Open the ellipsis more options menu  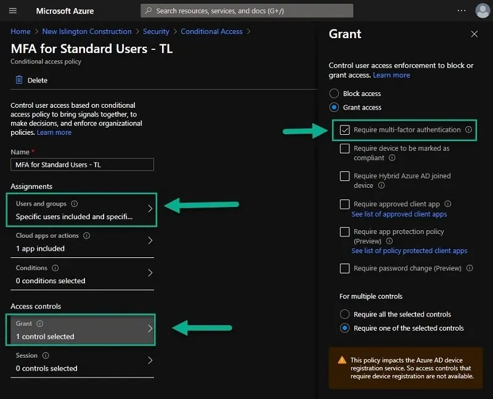(x=461, y=10)
